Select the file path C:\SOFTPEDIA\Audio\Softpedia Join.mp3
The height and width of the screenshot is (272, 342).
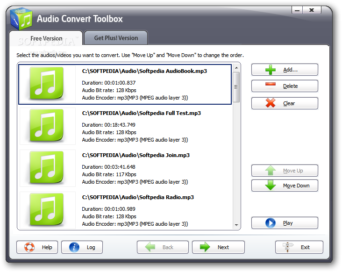tap(135, 155)
